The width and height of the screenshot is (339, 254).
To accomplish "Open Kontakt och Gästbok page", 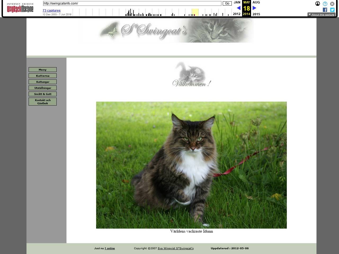I will (x=43, y=102).
